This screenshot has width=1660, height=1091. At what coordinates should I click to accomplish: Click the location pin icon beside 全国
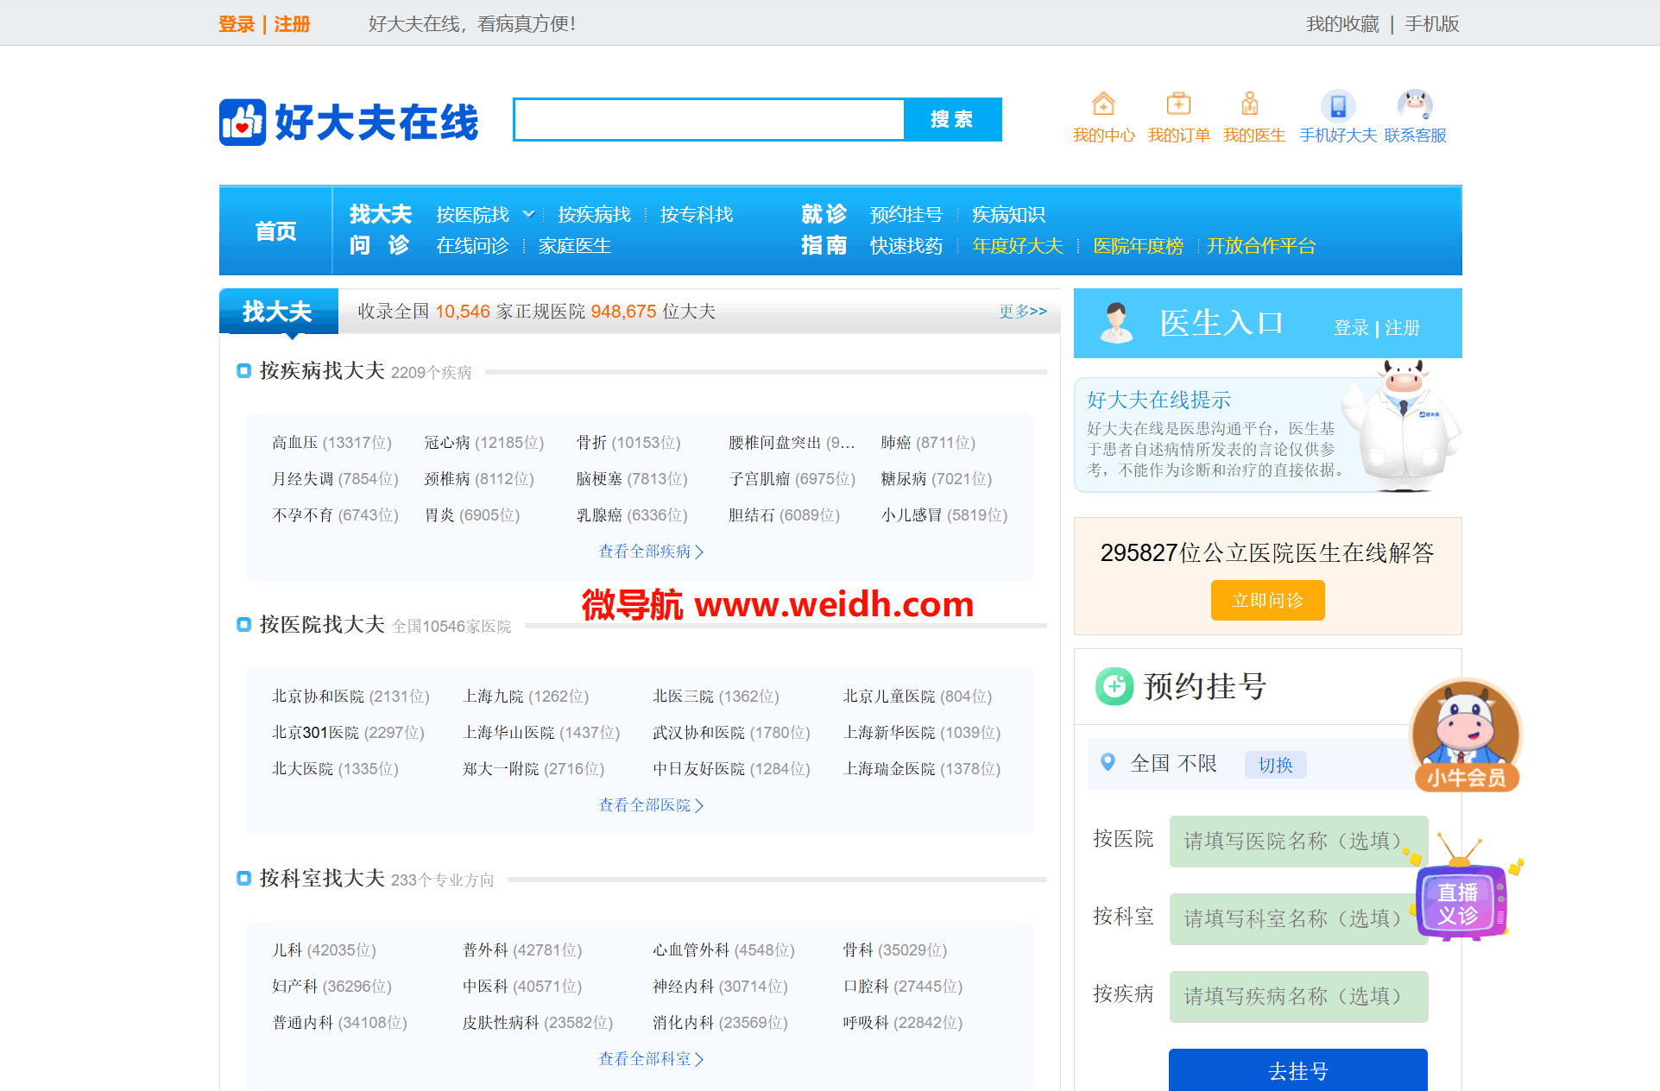coord(1108,762)
